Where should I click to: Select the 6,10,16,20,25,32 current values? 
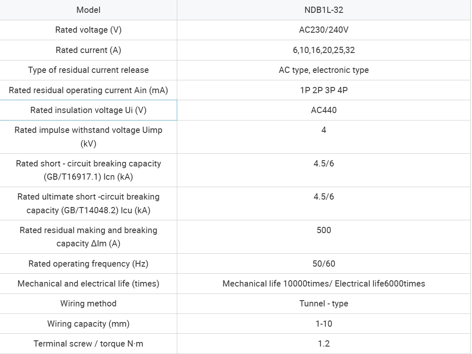click(323, 50)
